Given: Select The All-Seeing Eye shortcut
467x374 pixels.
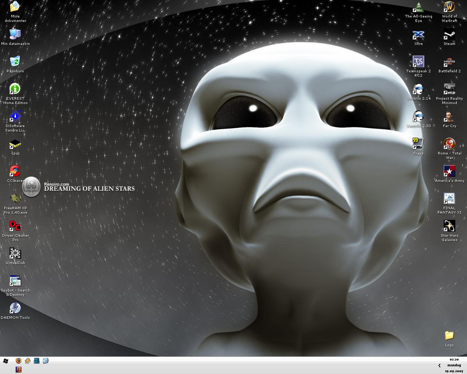Looking at the screenshot, I should click(418, 7).
